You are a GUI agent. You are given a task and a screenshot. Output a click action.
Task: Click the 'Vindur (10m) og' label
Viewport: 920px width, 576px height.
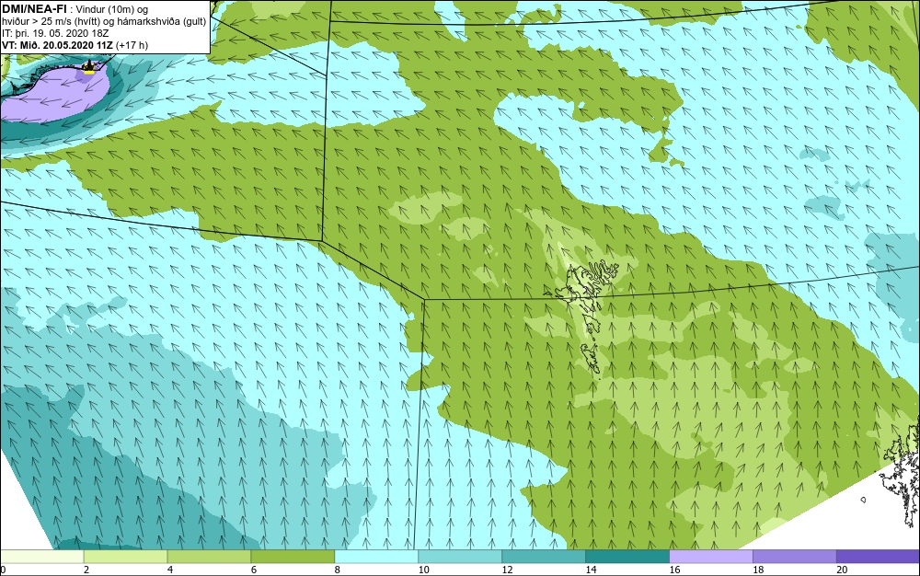tap(112, 9)
